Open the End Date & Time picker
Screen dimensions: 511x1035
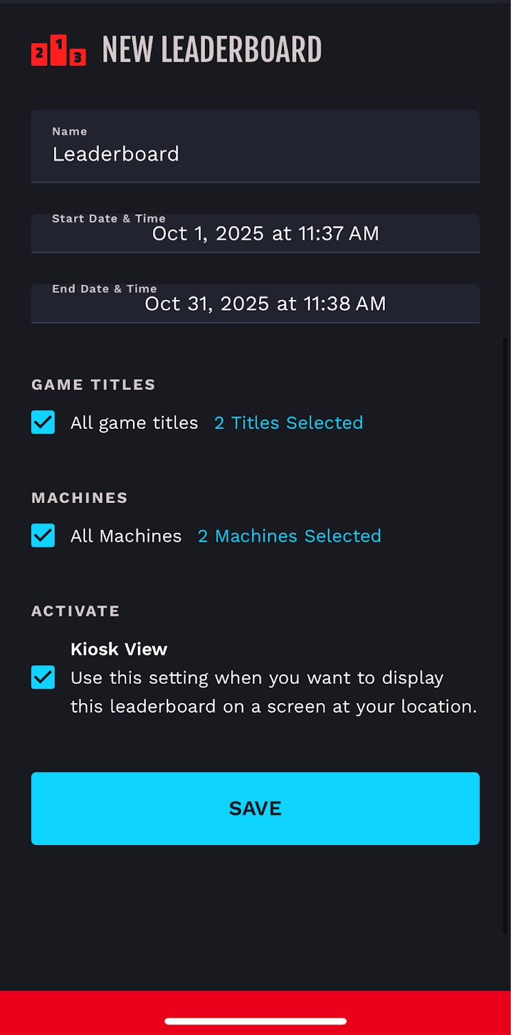255,303
